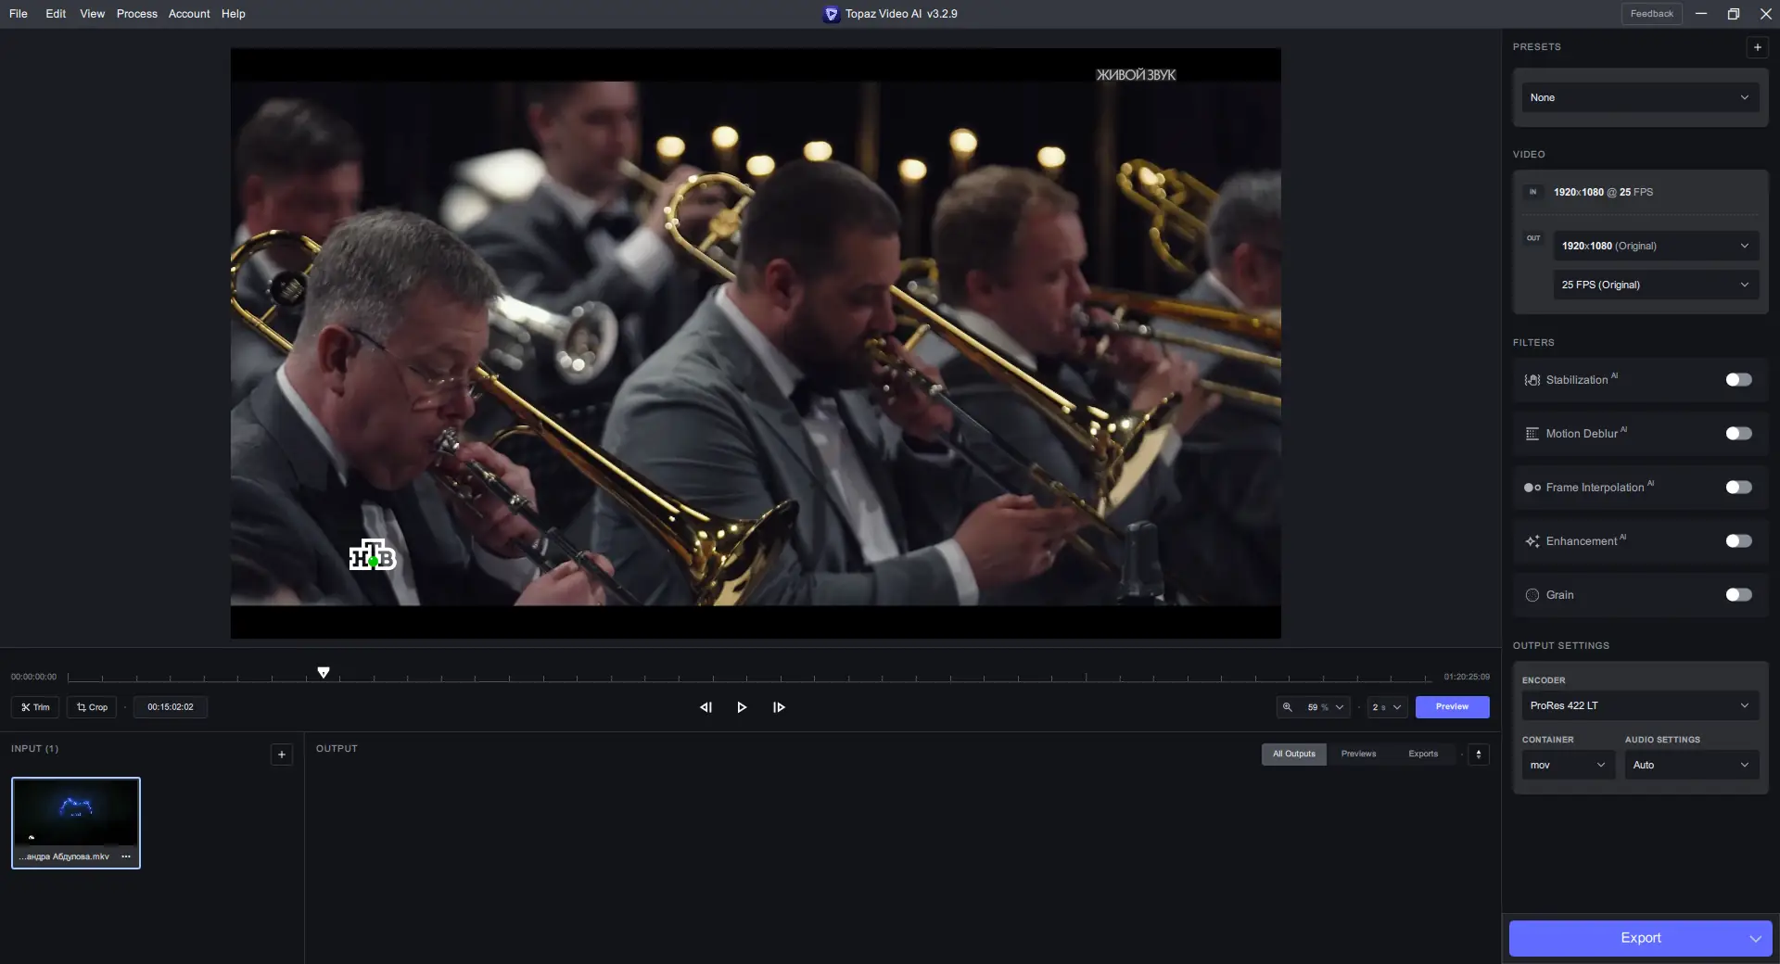Screen dimensions: 1780x964
Task: Open the Account menu
Action: coord(189,14)
